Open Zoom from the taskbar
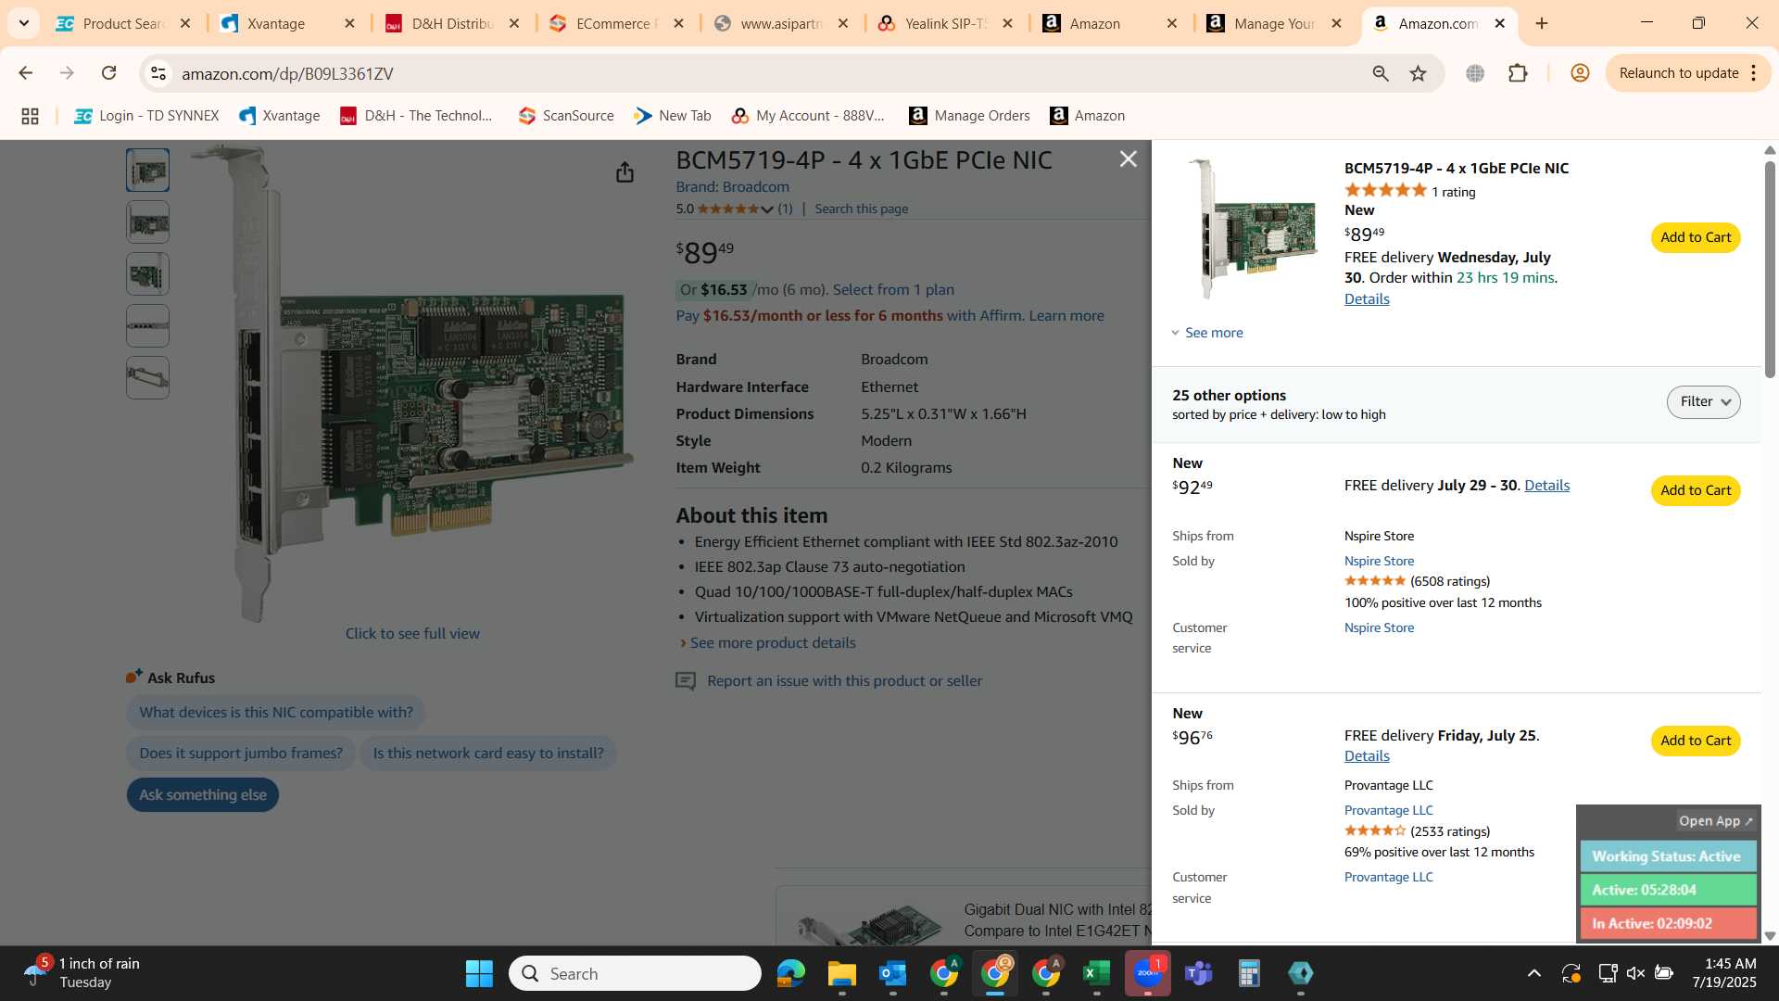This screenshot has width=1779, height=1001. coord(1147,973)
